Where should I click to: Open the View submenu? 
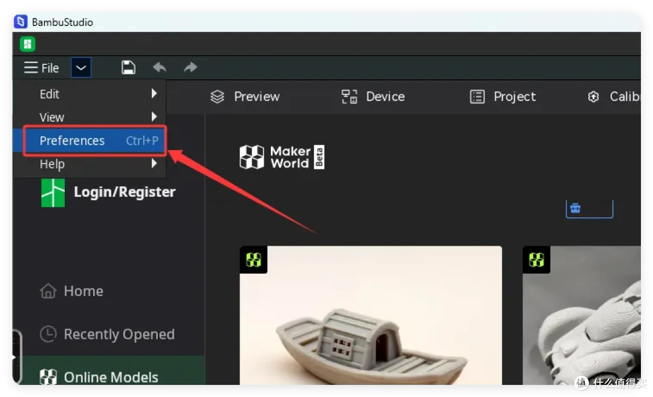pos(90,117)
